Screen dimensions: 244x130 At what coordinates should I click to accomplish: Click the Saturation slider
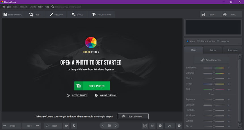[214, 68]
